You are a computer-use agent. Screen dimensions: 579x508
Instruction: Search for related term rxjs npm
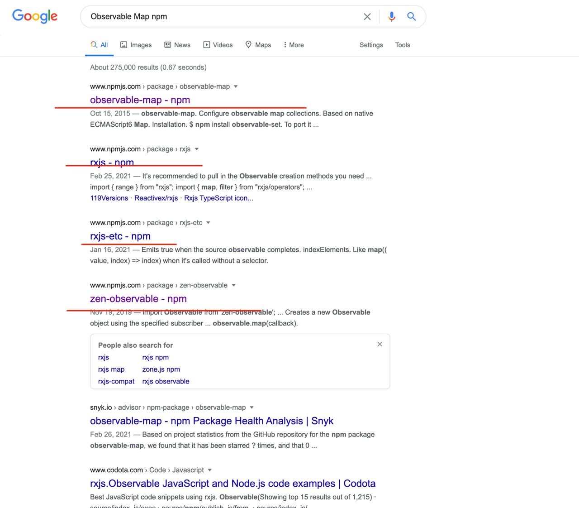click(155, 357)
